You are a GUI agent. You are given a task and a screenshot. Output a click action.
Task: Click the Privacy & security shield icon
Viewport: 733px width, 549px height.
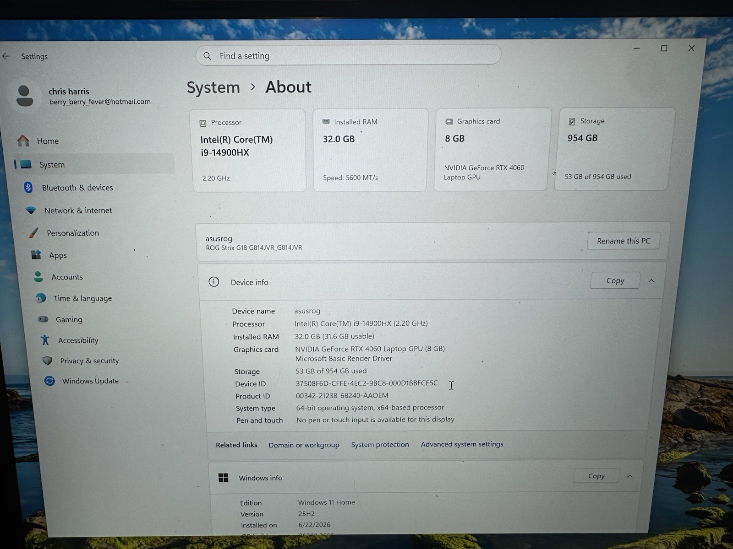[47, 361]
